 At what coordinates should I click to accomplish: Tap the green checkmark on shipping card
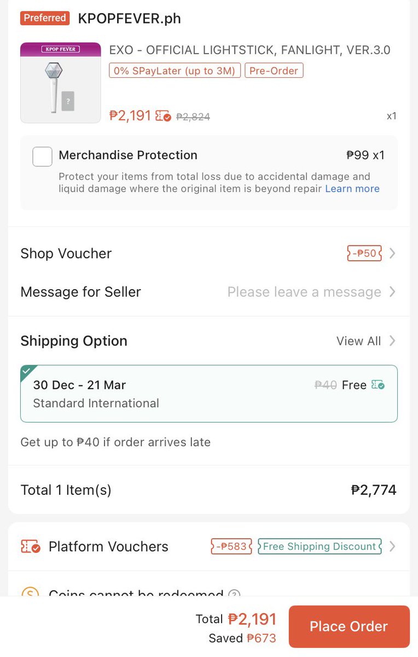click(x=26, y=371)
